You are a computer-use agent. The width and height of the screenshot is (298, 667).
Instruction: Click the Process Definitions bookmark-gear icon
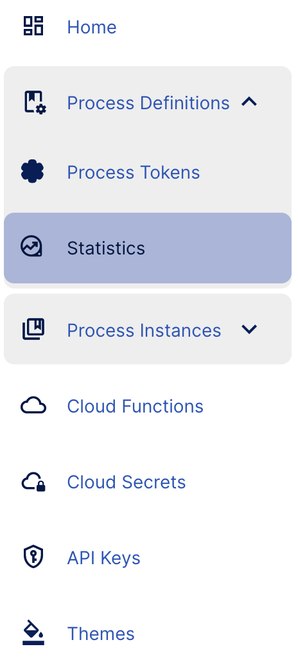(35, 102)
